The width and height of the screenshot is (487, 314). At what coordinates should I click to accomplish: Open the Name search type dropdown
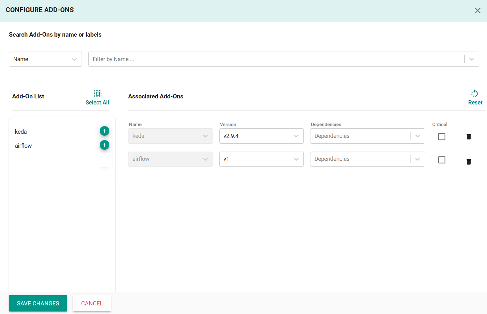click(x=45, y=59)
